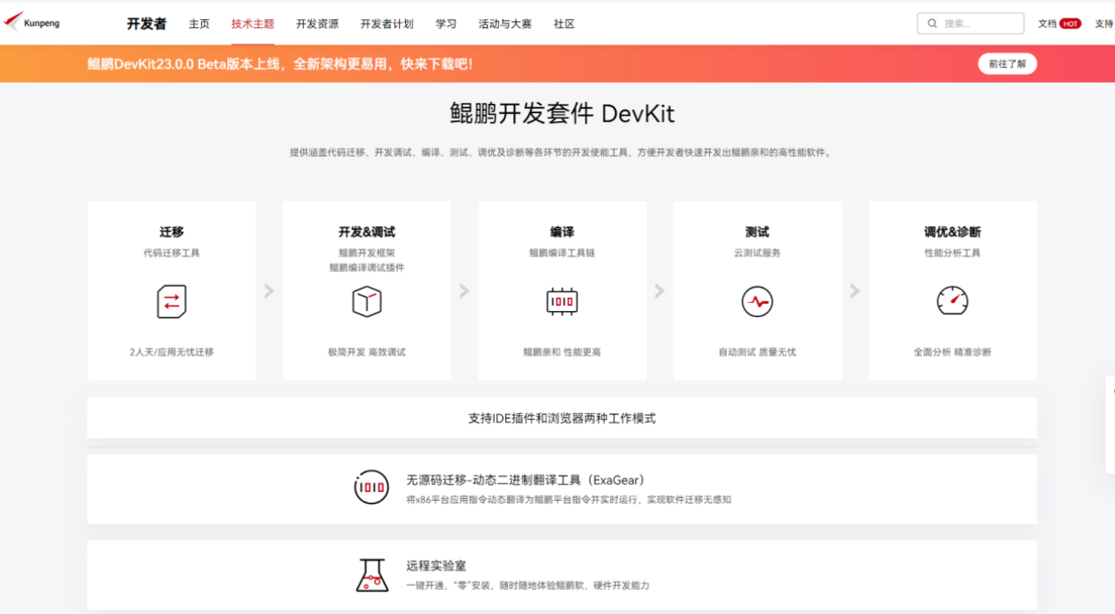Click the 测试 pulse monitor icon
The width and height of the screenshot is (1115, 614).
(x=757, y=302)
